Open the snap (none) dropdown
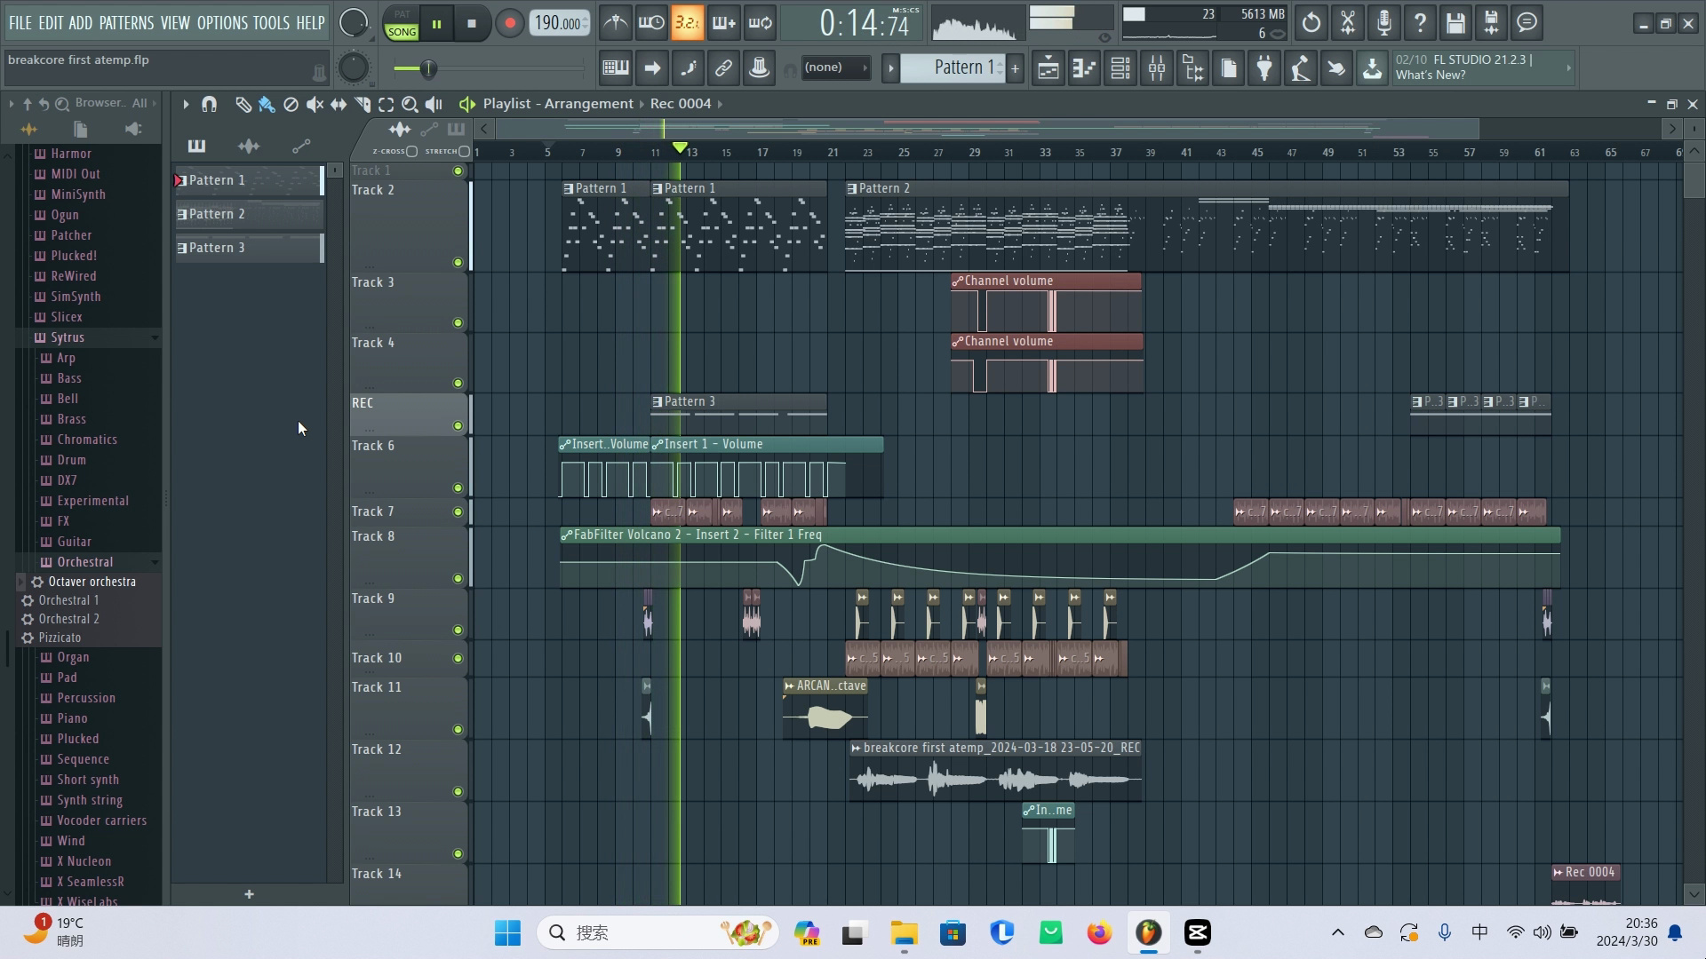The height and width of the screenshot is (959, 1706). (x=834, y=67)
